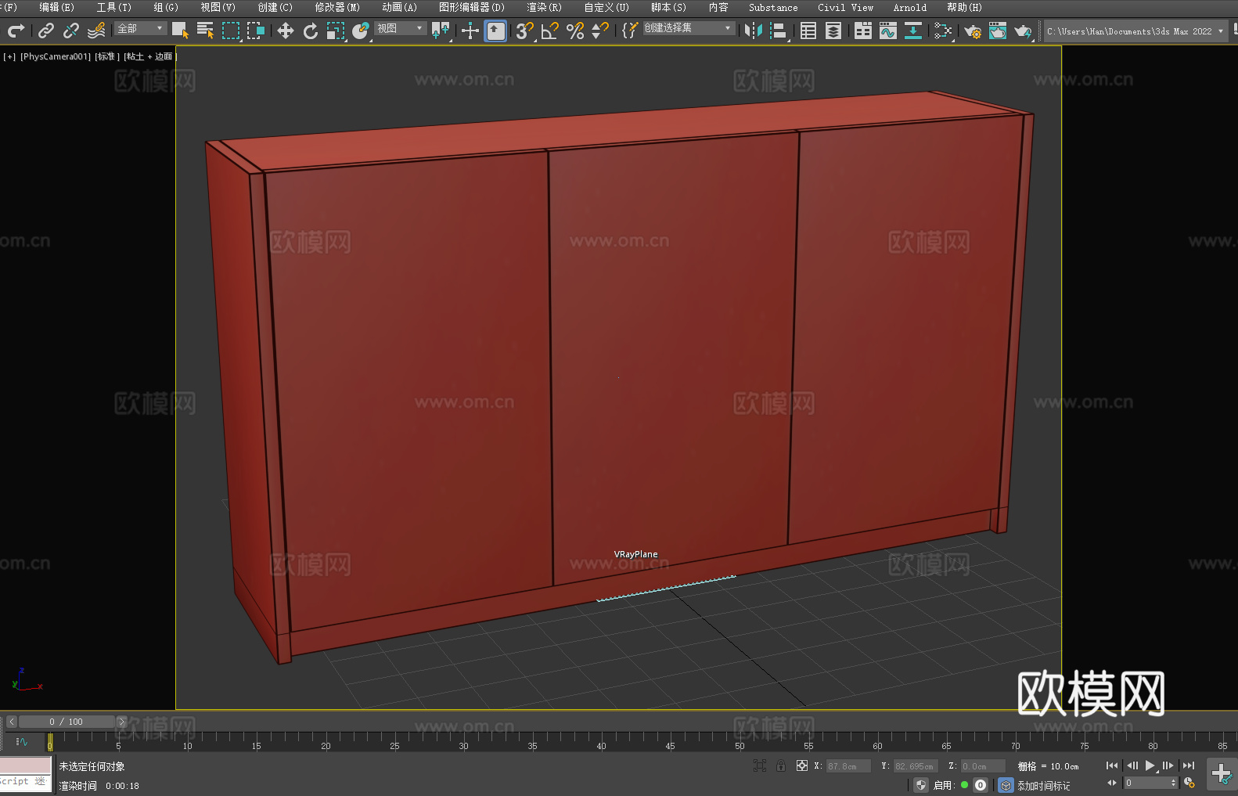Open project path dropdown
The width and height of the screenshot is (1238, 796).
pyautogui.click(x=1135, y=31)
